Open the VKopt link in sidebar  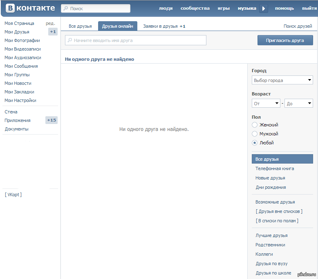13,195
